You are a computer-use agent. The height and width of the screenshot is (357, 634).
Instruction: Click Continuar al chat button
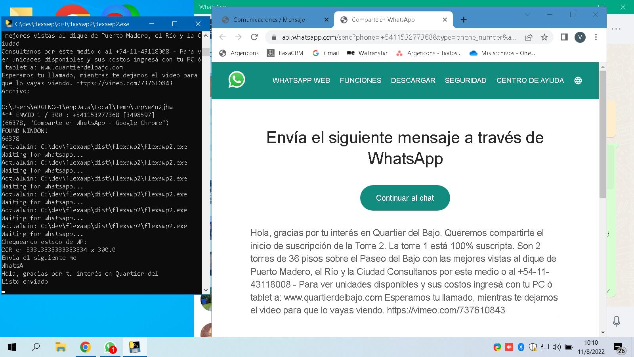(405, 198)
